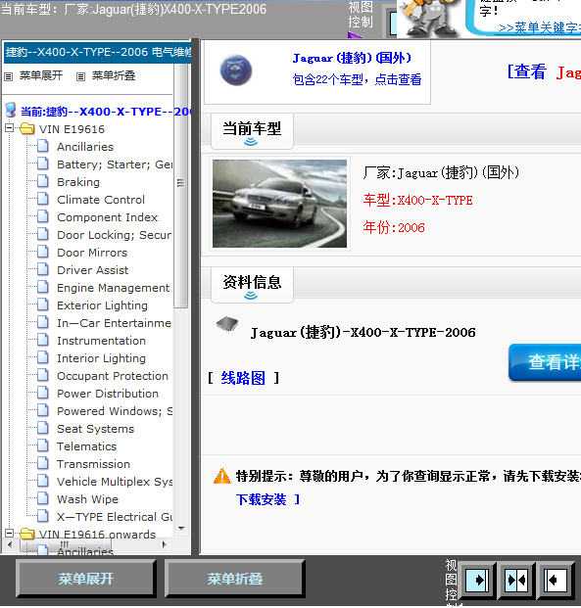581x608 pixels.
Task: Click the page icon beside Telematics
Action: (x=43, y=445)
